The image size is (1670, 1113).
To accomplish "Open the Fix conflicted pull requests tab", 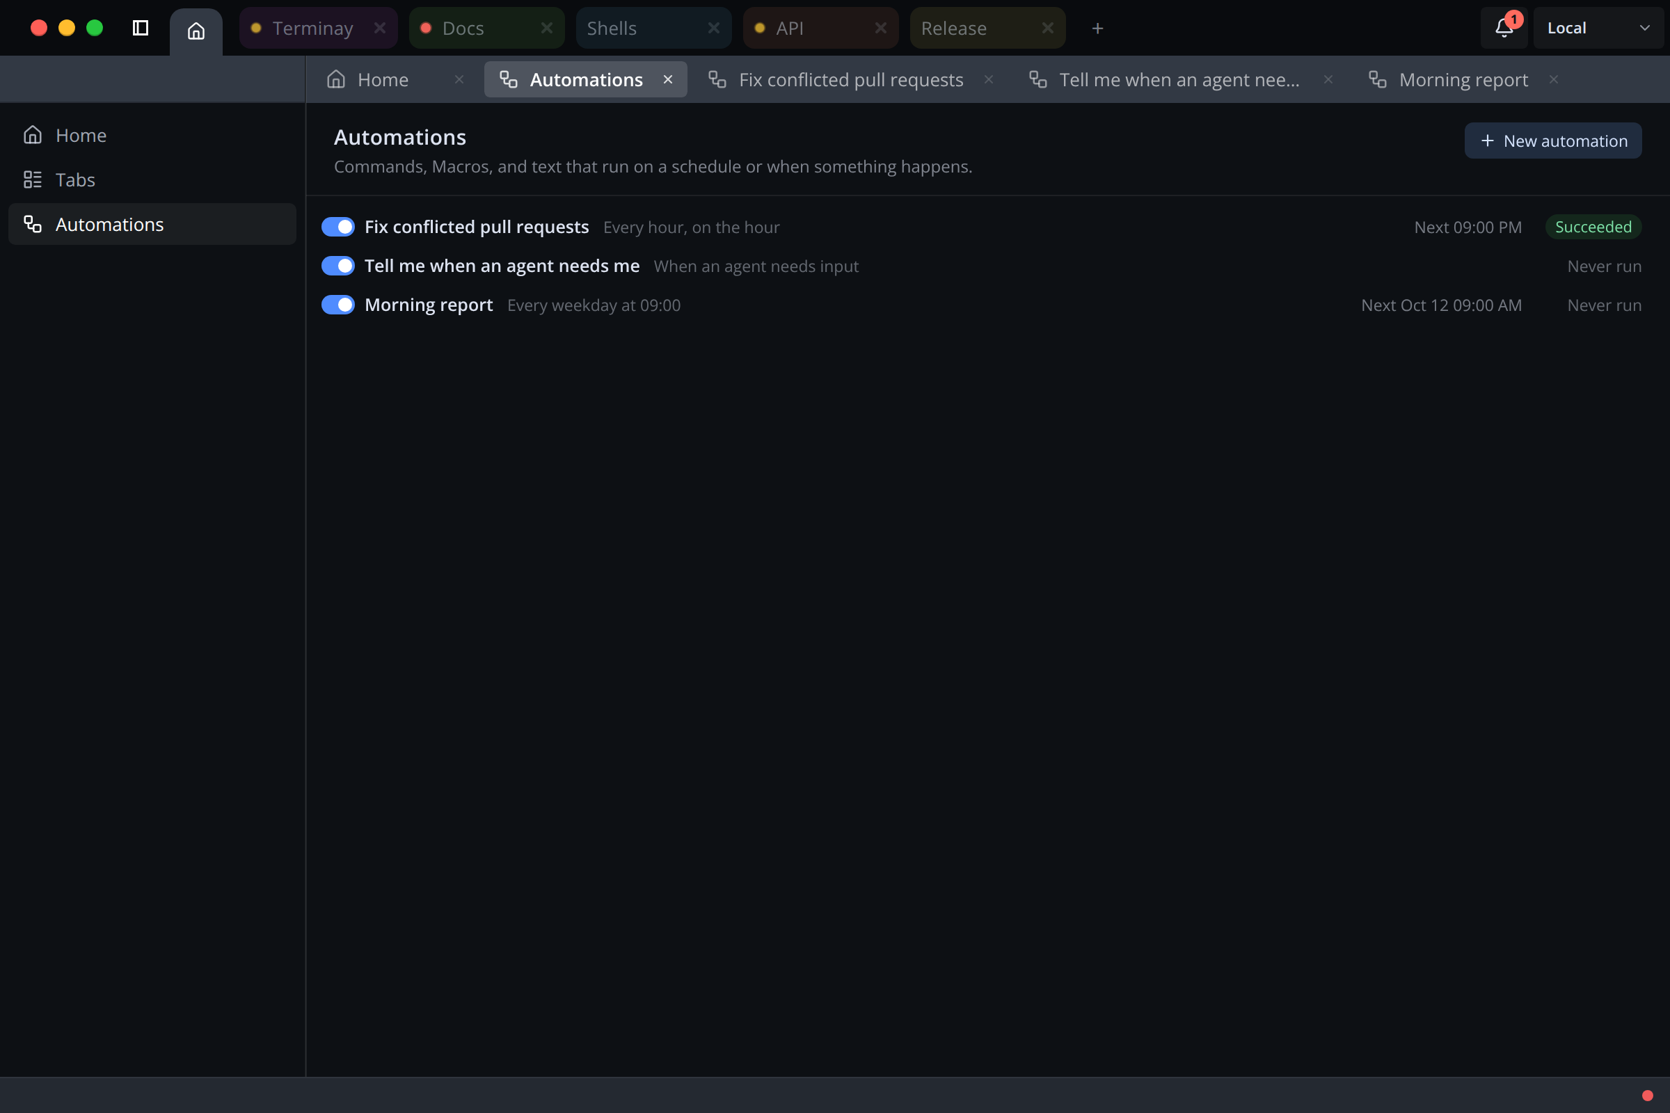I will (x=850, y=79).
